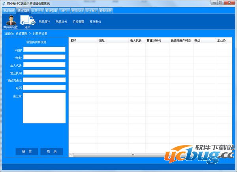
Task: Sort by the 电话 column header
Action: (x=205, y=41)
